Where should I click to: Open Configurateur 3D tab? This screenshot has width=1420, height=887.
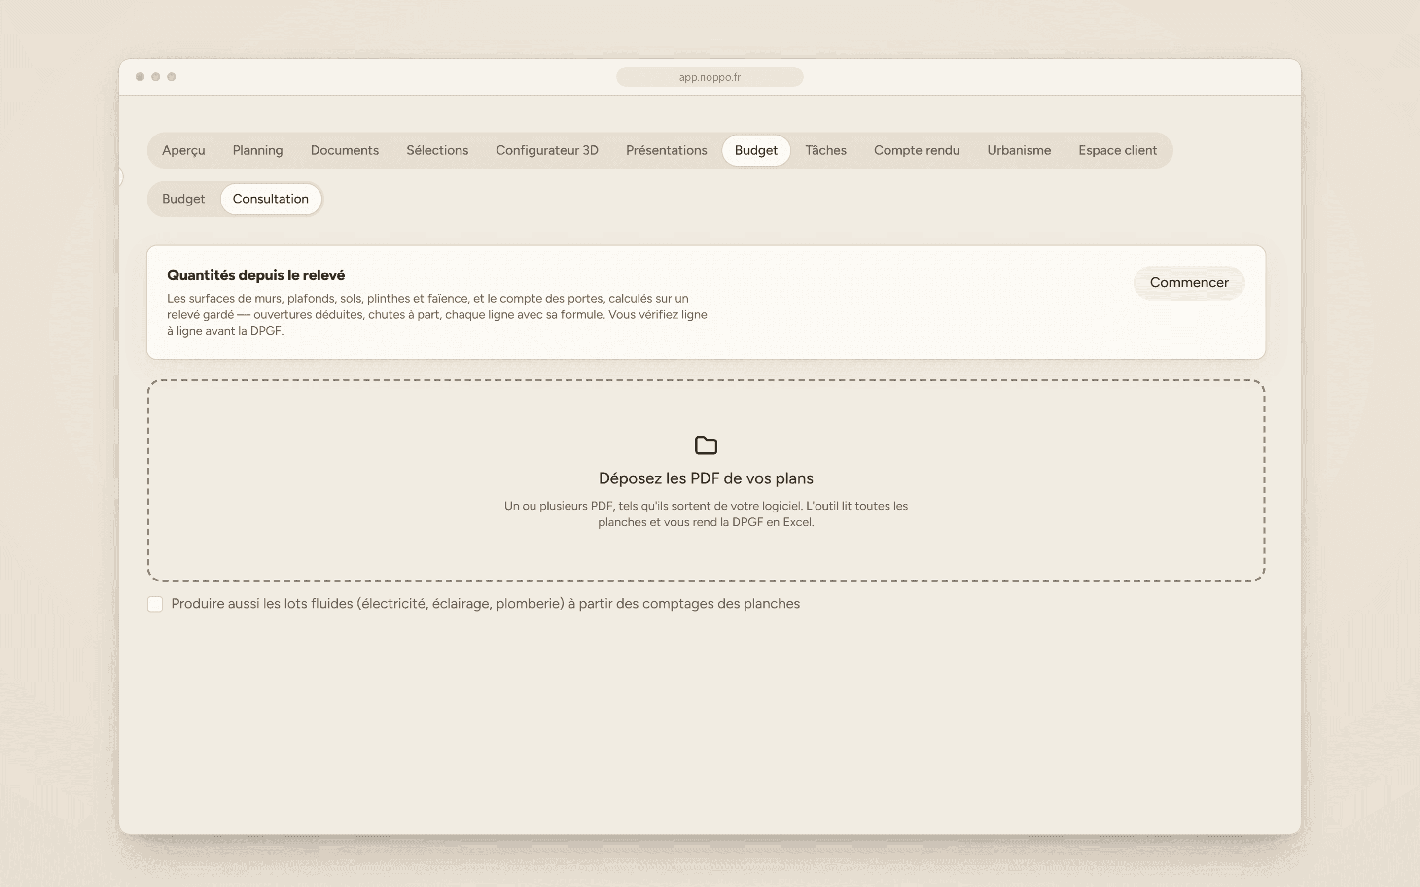547,150
